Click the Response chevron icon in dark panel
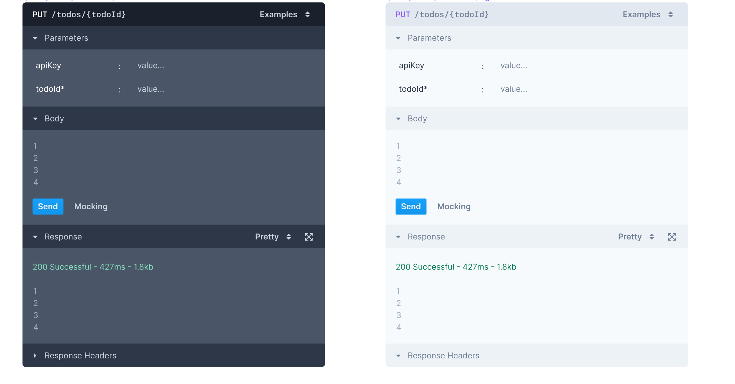Screen dimensions: 735x384 35,237
